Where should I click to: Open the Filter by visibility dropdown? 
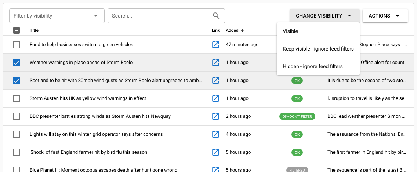(x=57, y=16)
